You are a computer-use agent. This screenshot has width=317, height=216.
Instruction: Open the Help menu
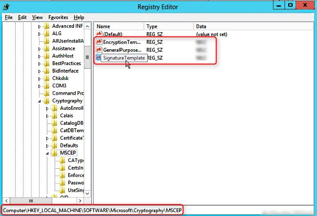click(79, 18)
